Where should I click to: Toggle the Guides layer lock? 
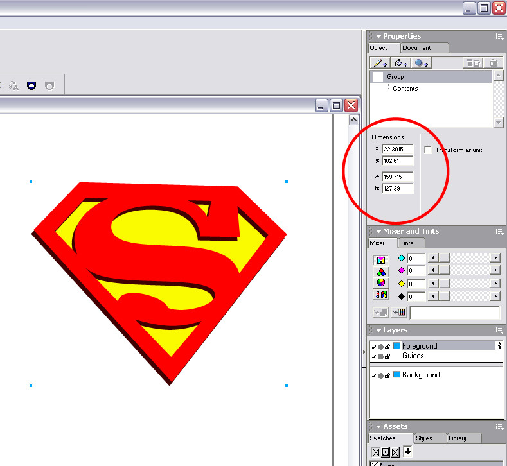(x=387, y=356)
